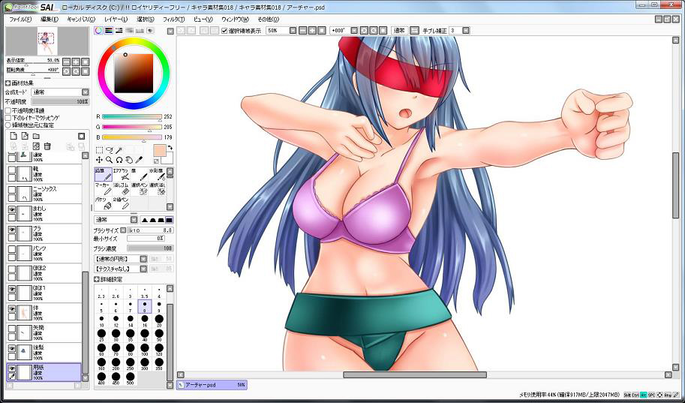Image resolution: width=685 pixels, height=403 pixels.
Task: Pick the マーカー (marker) tool
Action: (x=102, y=188)
